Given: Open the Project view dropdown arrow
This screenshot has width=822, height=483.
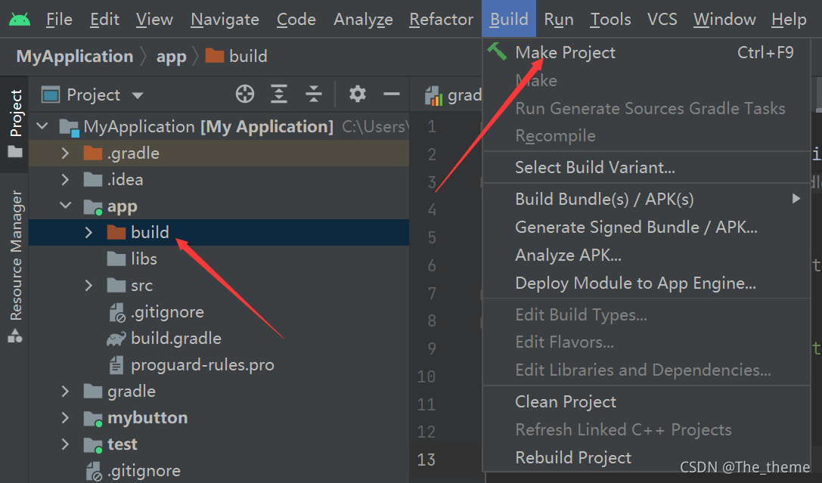Looking at the screenshot, I should click(x=138, y=95).
